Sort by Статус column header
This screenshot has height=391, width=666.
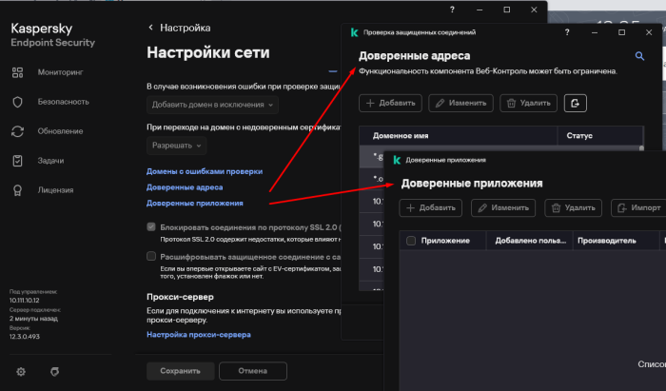(599, 136)
